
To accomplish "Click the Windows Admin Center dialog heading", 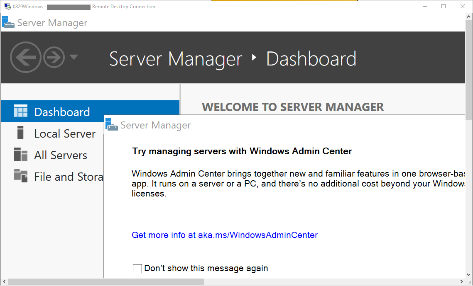I will pyautogui.click(x=242, y=151).
